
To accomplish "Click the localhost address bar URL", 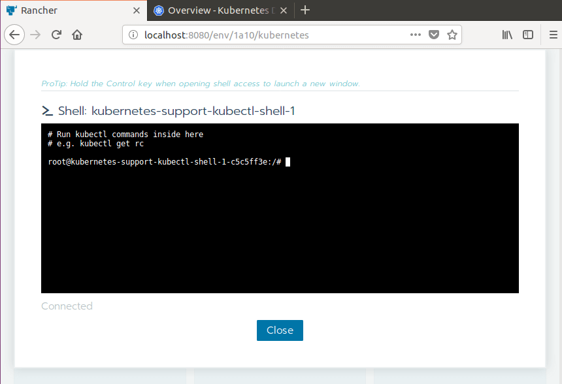I will point(227,35).
